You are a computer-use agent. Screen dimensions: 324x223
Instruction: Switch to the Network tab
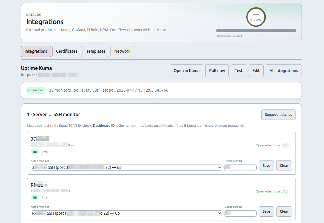[122, 52]
